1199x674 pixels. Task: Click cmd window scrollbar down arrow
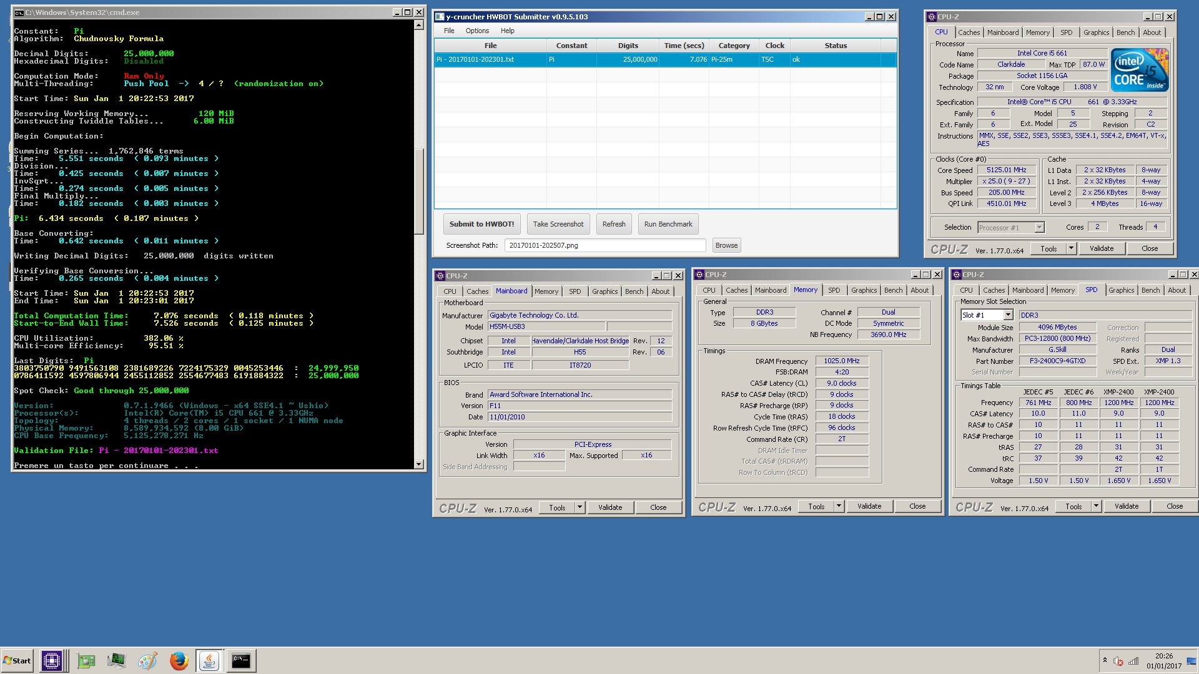point(419,464)
